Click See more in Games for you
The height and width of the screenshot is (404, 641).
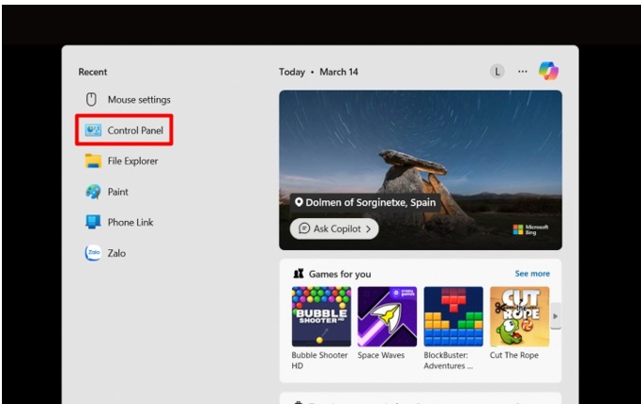pos(531,274)
